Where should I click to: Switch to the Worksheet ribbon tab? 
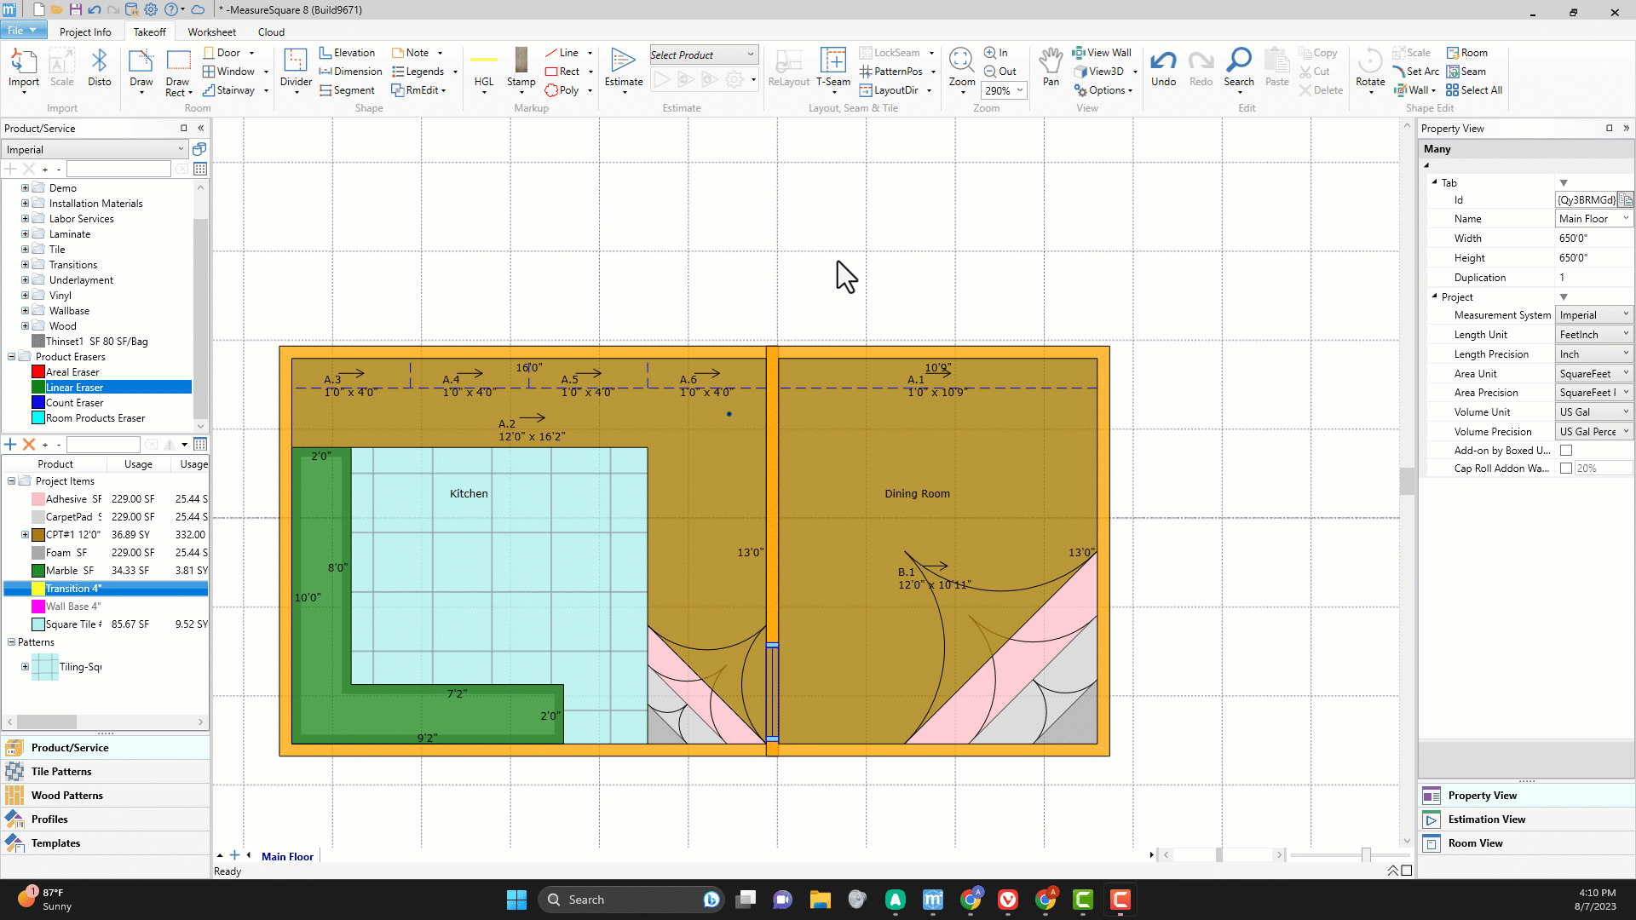(x=211, y=32)
